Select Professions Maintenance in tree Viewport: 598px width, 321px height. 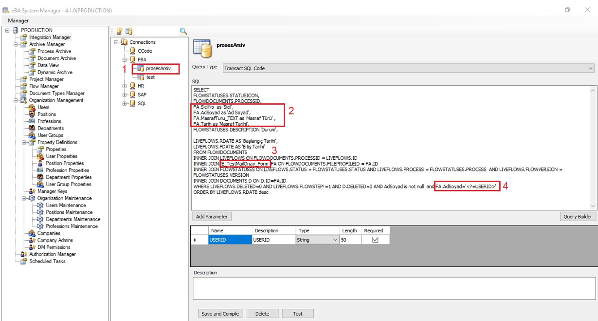tap(72, 226)
